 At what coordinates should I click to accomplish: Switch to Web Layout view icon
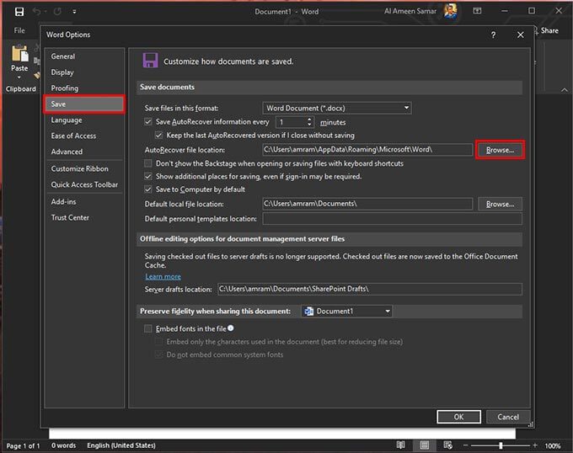[447, 445]
